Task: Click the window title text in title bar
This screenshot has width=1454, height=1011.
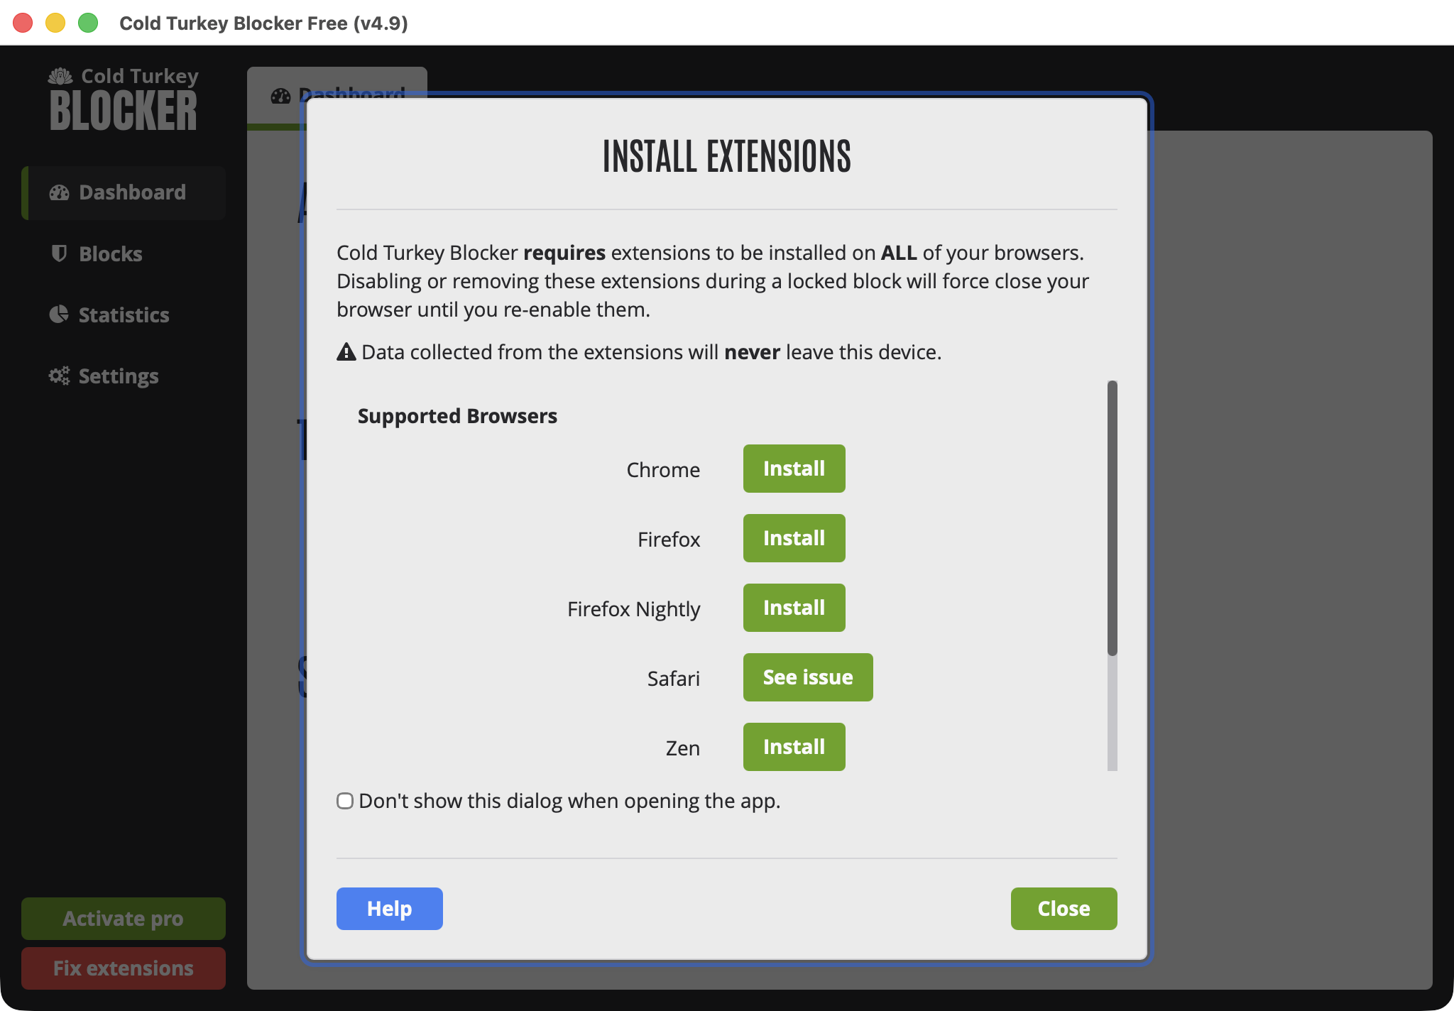Action: (263, 23)
